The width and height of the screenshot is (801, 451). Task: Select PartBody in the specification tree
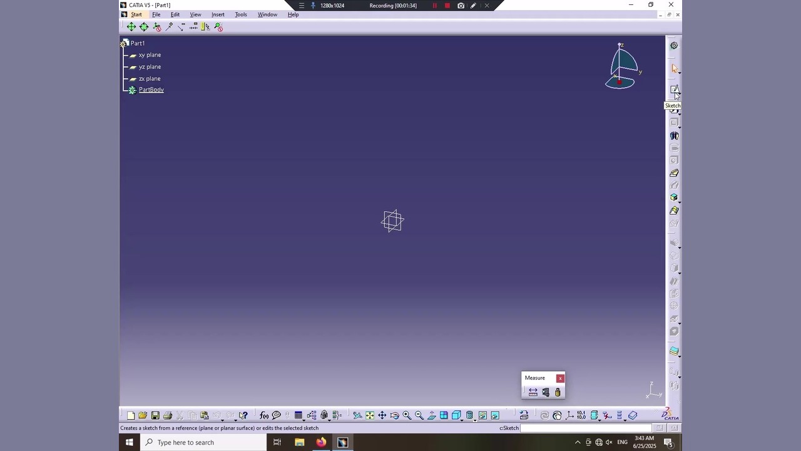click(x=151, y=90)
